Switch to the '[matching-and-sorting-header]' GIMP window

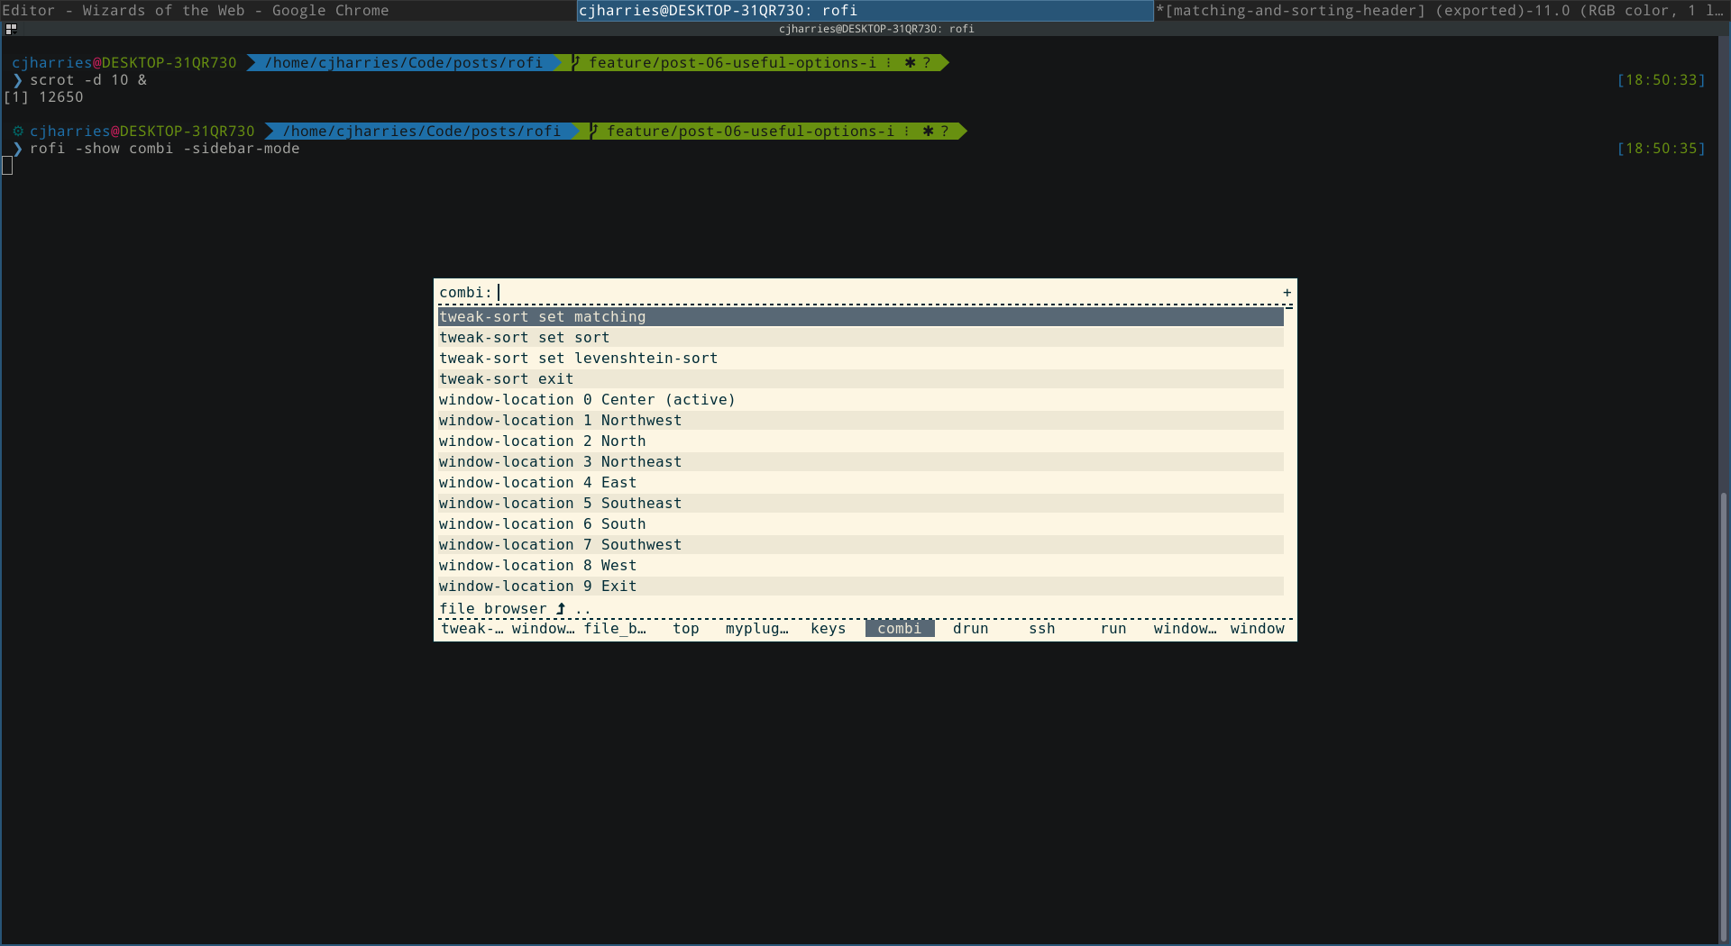(x=1442, y=10)
